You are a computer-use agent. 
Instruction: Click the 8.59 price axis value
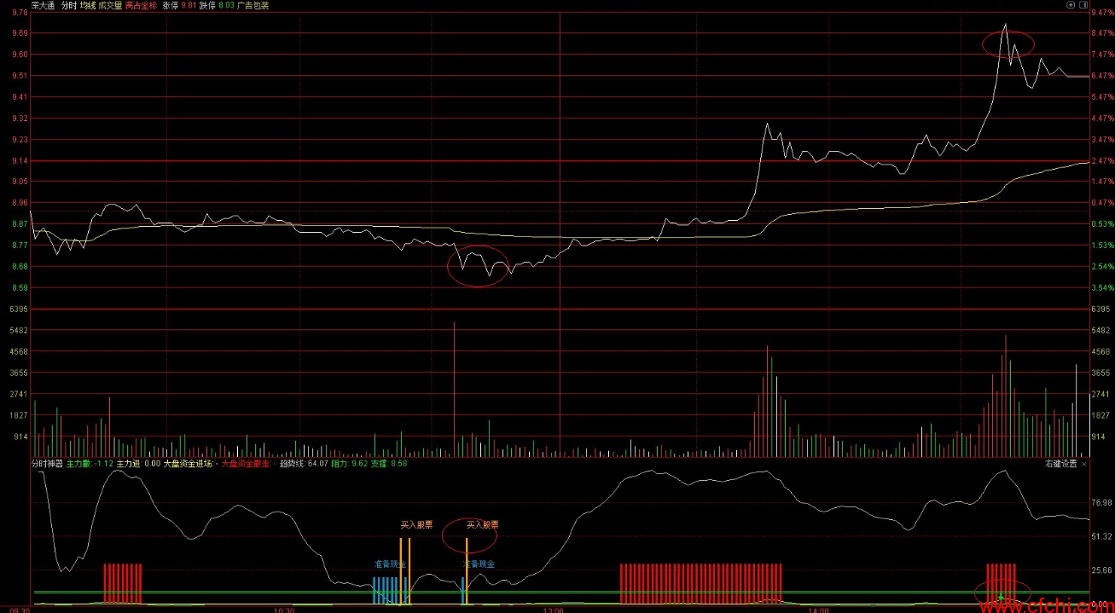click(19, 288)
